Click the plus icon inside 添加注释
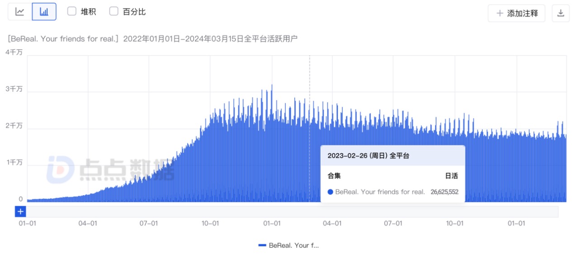 click(500, 13)
